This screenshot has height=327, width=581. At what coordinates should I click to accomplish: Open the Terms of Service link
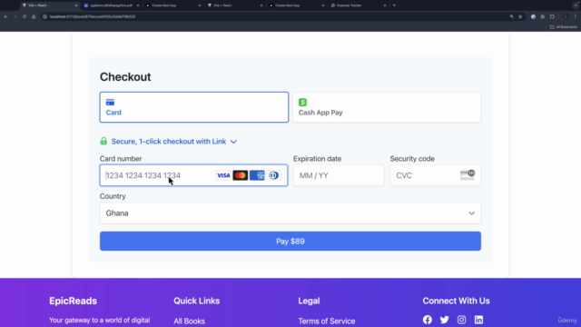(x=327, y=321)
